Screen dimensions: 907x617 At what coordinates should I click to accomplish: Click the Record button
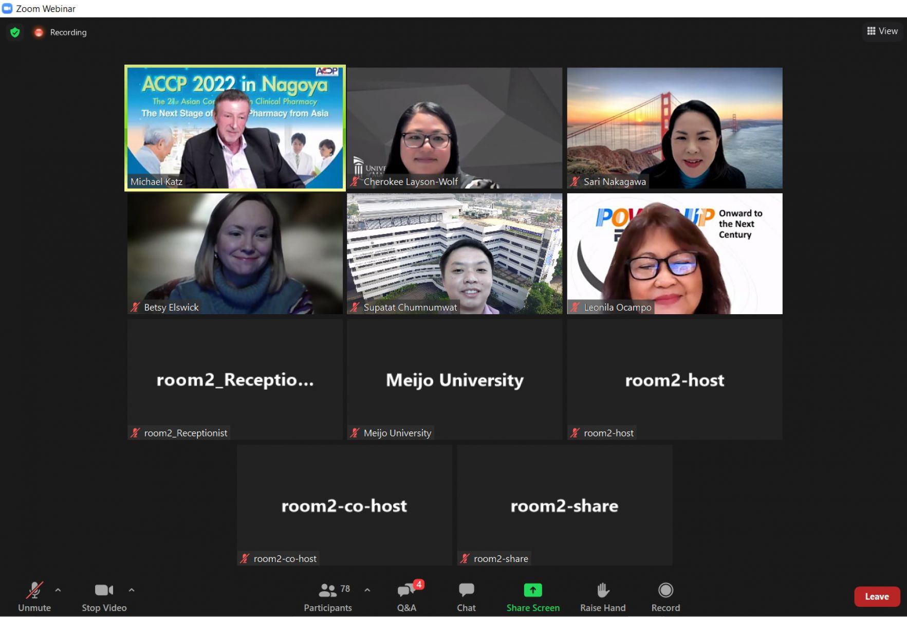click(x=665, y=597)
